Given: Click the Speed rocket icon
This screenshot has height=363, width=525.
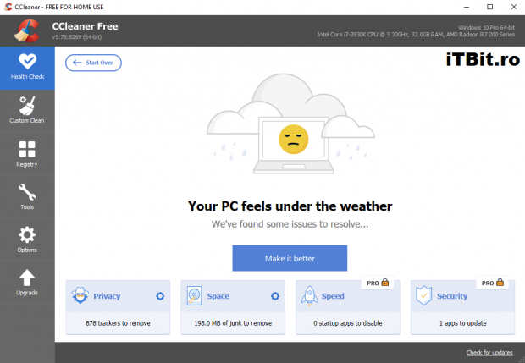Looking at the screenshot, I should (310, 296).
